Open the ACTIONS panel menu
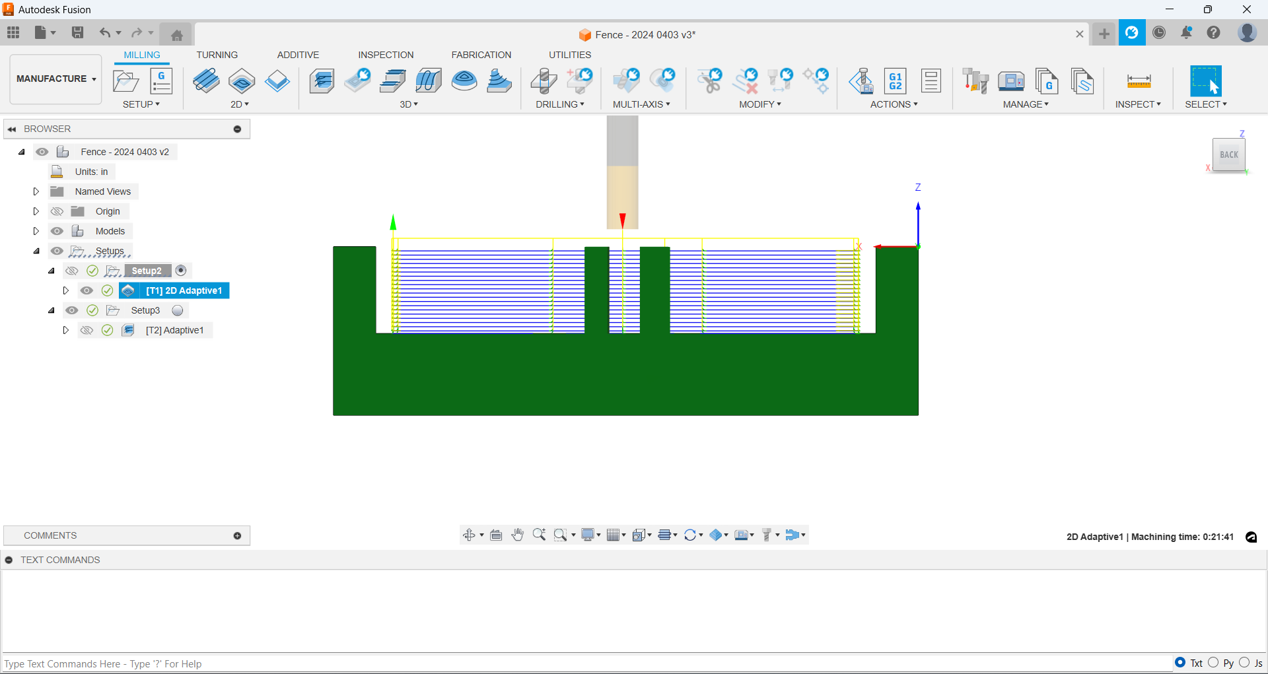 point(894,104)
